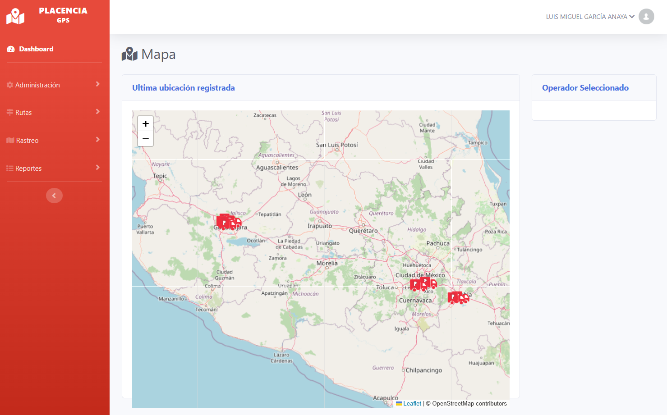Click the Toluca label on map
The height and width of the screenshot is (415, 667).
385,287
